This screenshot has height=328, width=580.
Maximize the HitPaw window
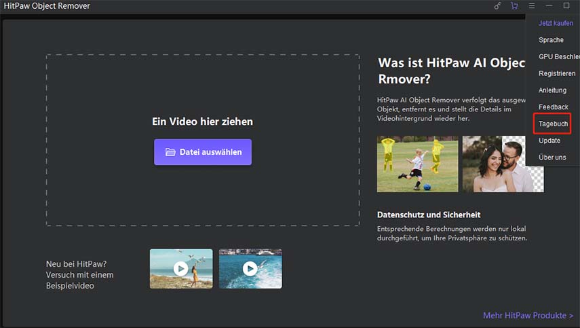pos(566,5)
